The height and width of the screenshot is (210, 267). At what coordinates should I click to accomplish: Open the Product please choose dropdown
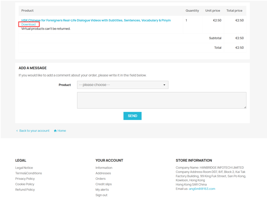(x=123, y=85)
